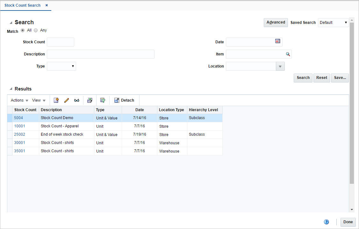359x229 pixels.
Task: Toggle the Query by Example filter icon
Action: [x=103, y=100]
